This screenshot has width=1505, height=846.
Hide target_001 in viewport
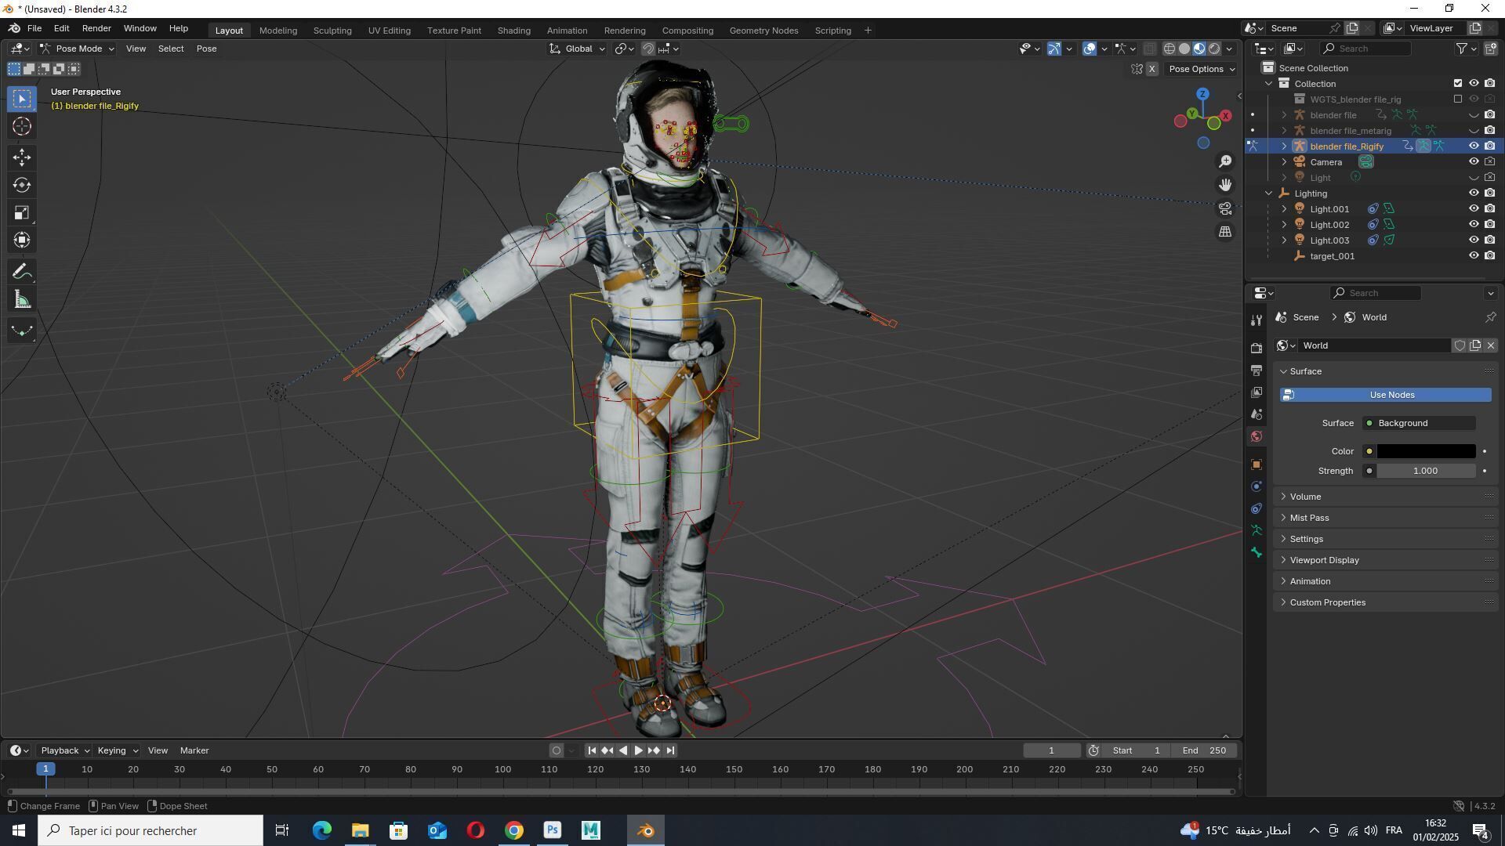(1474, 256)
